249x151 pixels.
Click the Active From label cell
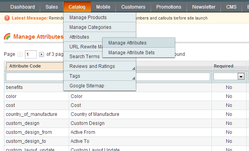83,132
